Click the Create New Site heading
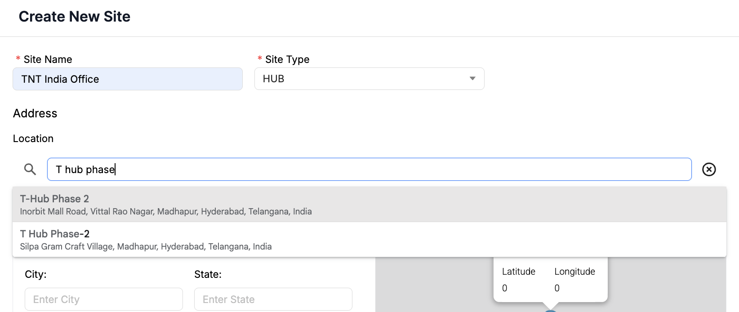Viewport: 739px width, 312px height. (x=75, y=17)
